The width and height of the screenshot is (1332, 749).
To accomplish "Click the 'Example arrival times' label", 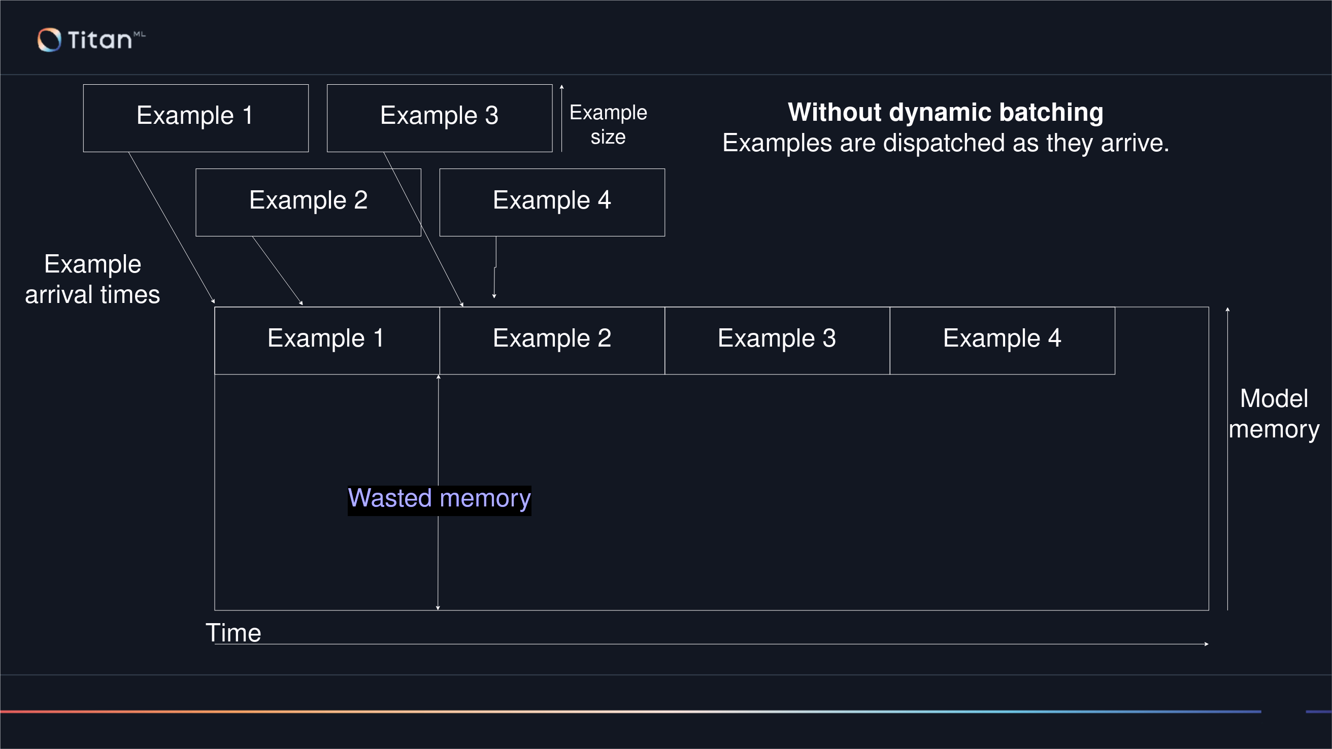I will (92, 279).
